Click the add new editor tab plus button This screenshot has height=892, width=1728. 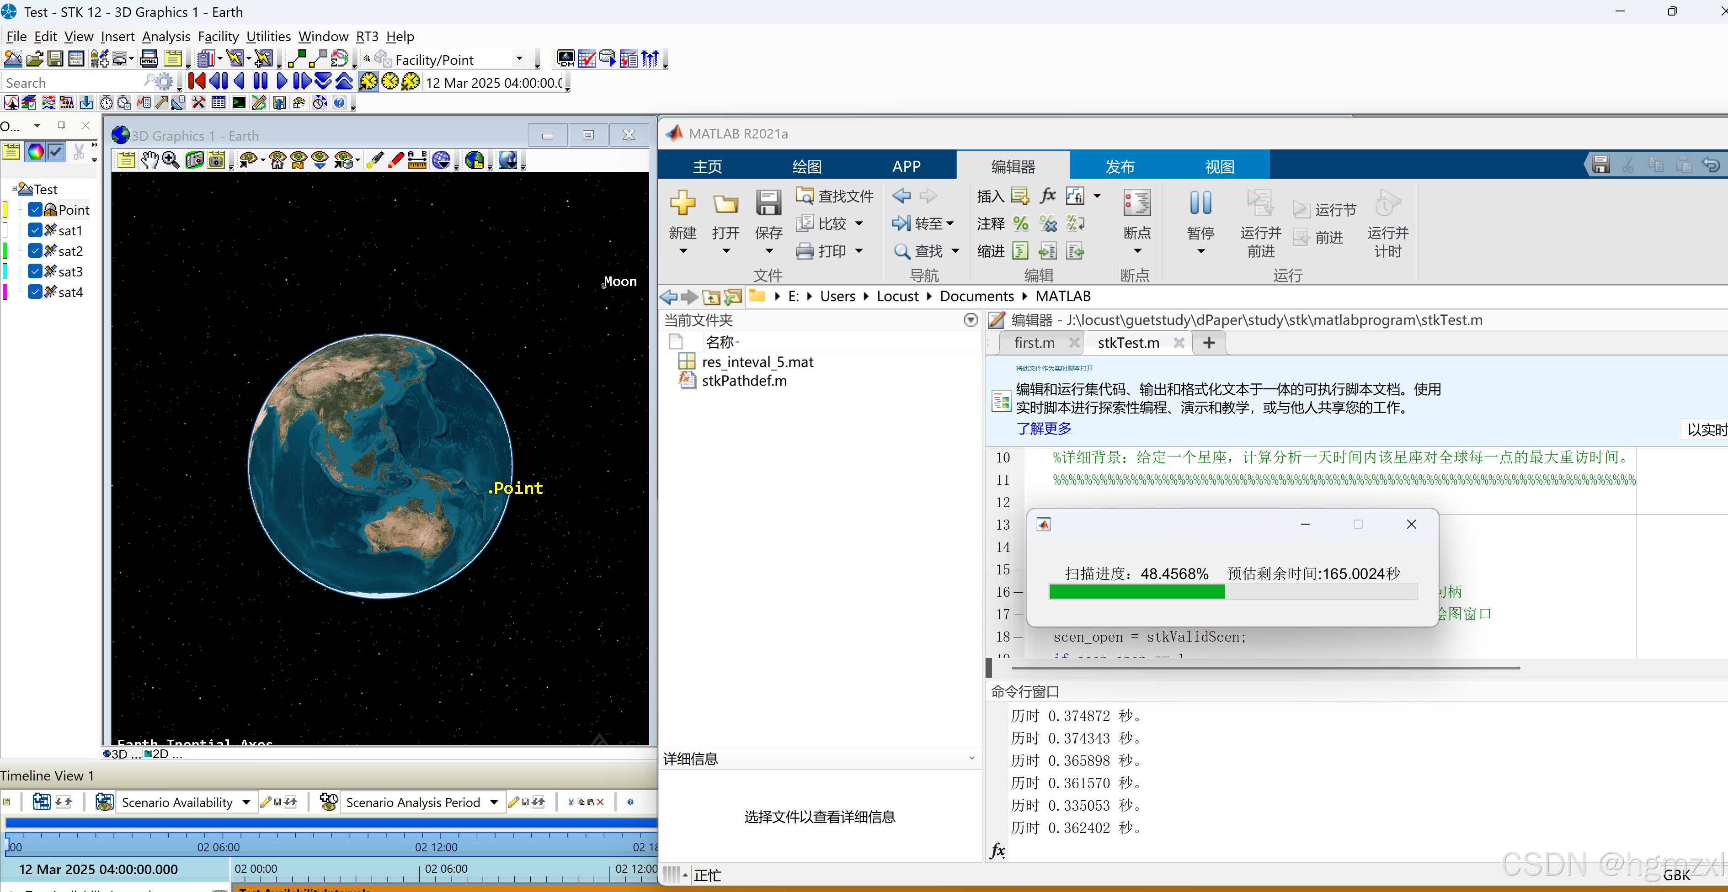pos(1208,343)
